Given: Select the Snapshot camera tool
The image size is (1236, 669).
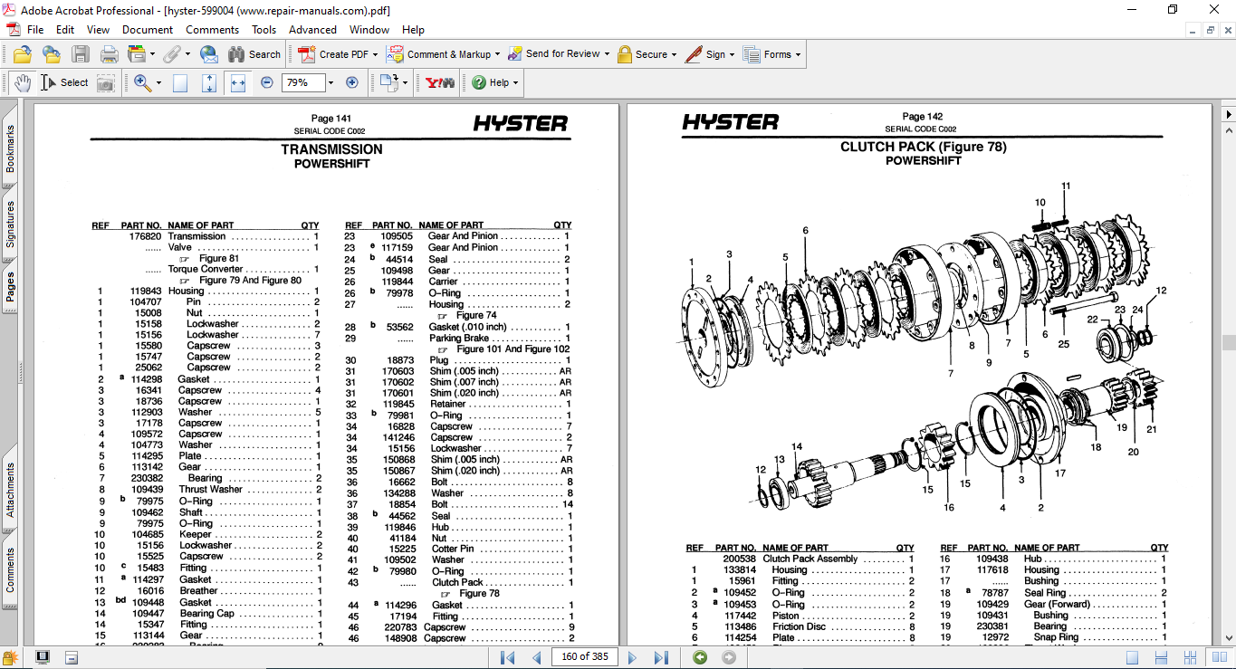Looking at the screenshot, I should 106,82.
